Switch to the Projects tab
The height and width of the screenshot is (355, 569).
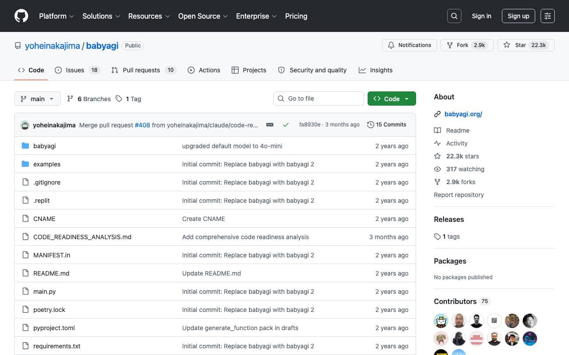(x=249, y=70)
